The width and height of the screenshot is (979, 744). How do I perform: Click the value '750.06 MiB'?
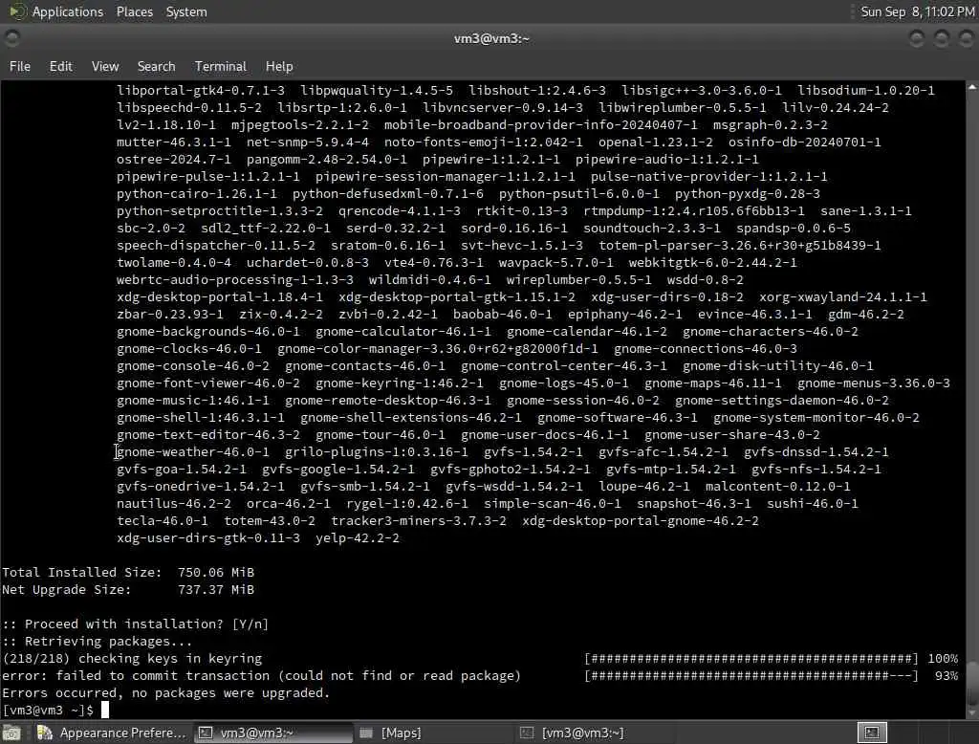215,572
